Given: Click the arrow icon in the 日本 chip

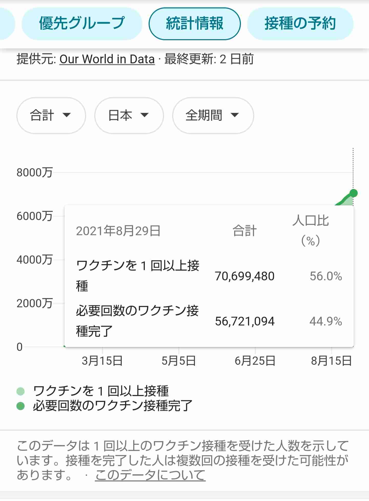Looking at the screenshot, I should point(145,115).
